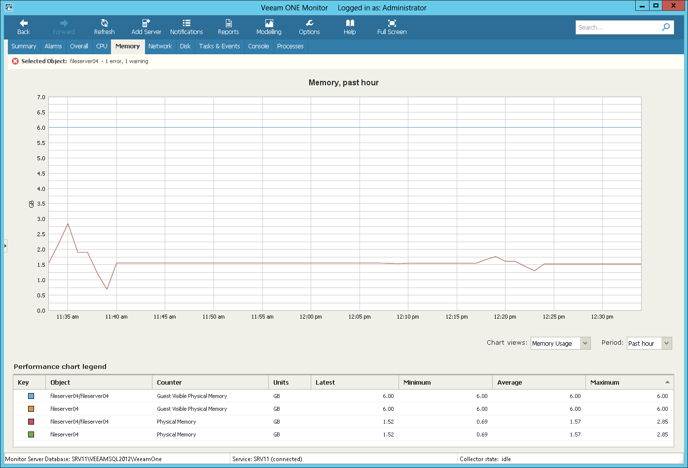The width and height of the screenshot is (688, 468).
Task: Expand the collapsed left side panel
Action: tap(5, 245)
